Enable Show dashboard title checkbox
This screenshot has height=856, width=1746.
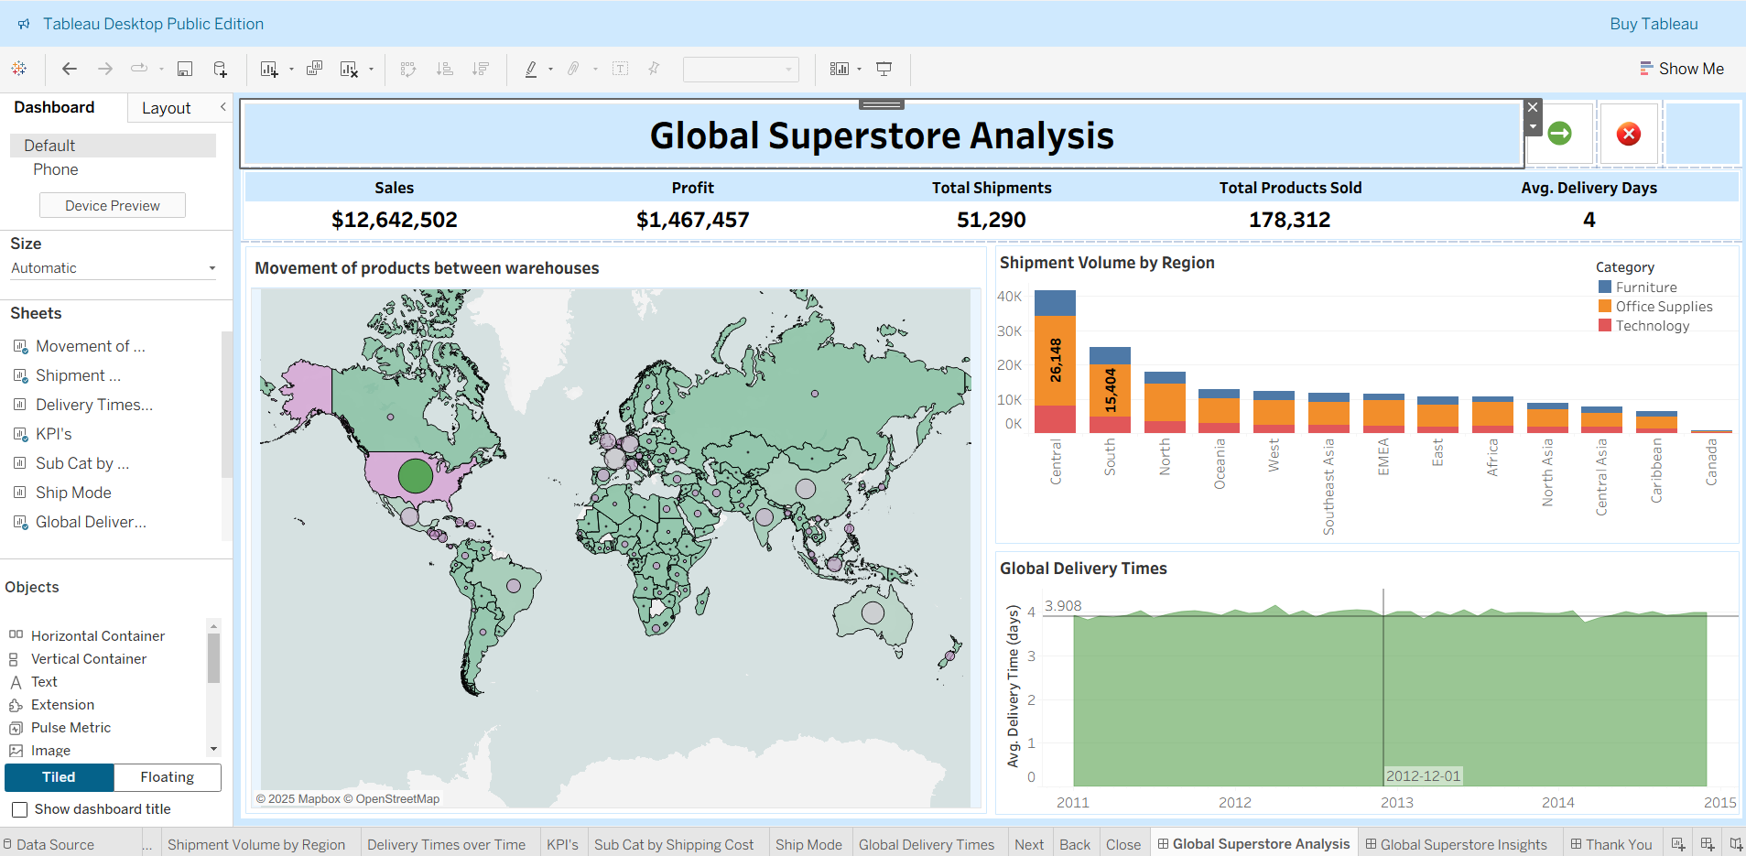click(x=19, y=809)
